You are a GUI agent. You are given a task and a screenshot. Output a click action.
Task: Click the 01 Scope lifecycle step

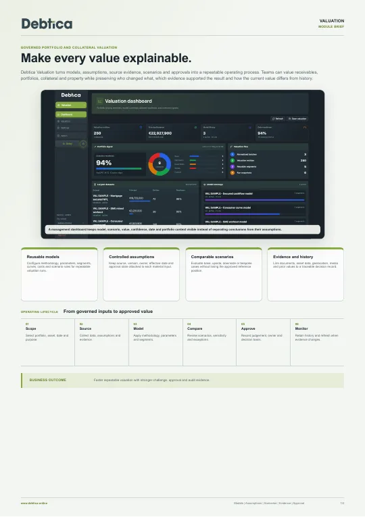[48, 342]
